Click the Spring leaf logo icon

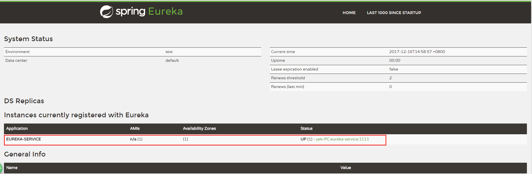coord(107,12)
